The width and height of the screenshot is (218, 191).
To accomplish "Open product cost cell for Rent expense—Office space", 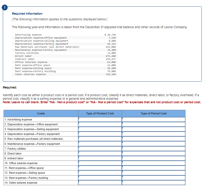I will pyautogui.click(x=100, y=168).
